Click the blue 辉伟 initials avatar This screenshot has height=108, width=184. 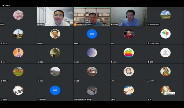point(55,90)
